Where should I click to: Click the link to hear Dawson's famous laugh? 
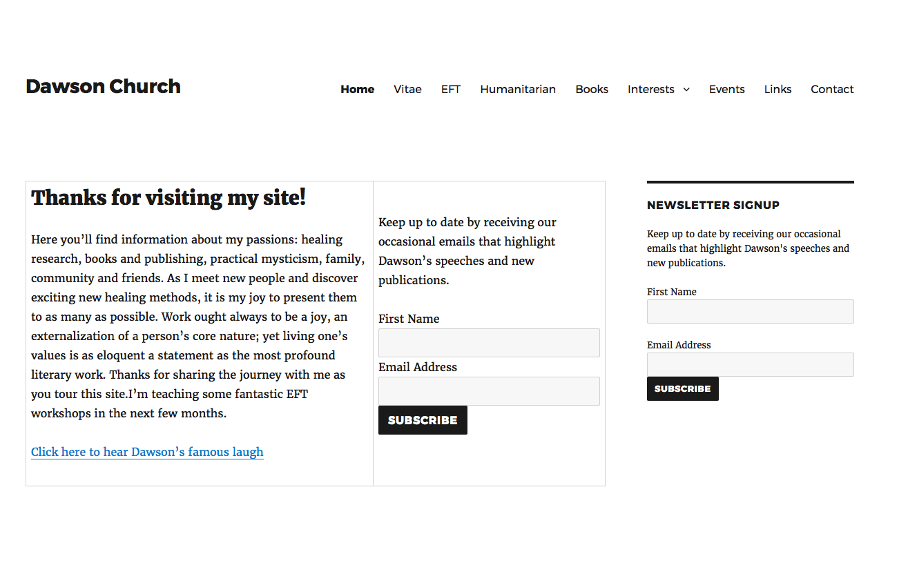coord(147,453)
